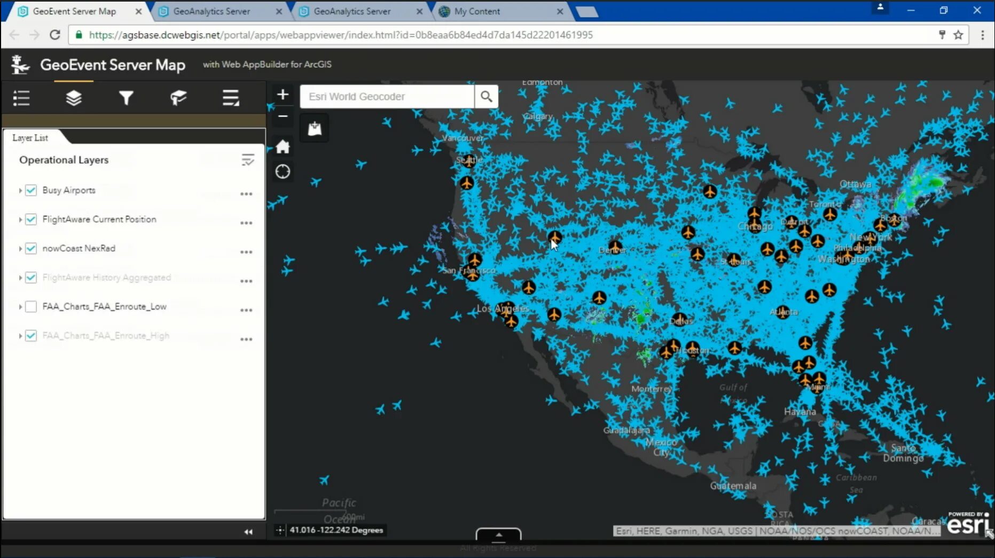Uncheck the nowCoast NexRad layer
Screen dimensions: 995x558
coord(31,248)
